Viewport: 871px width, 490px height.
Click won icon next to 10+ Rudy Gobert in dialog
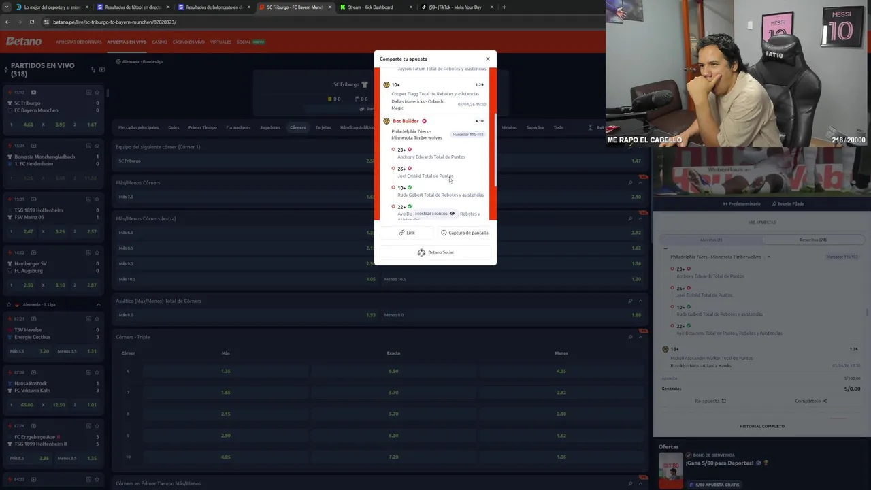tap(410, 188)
